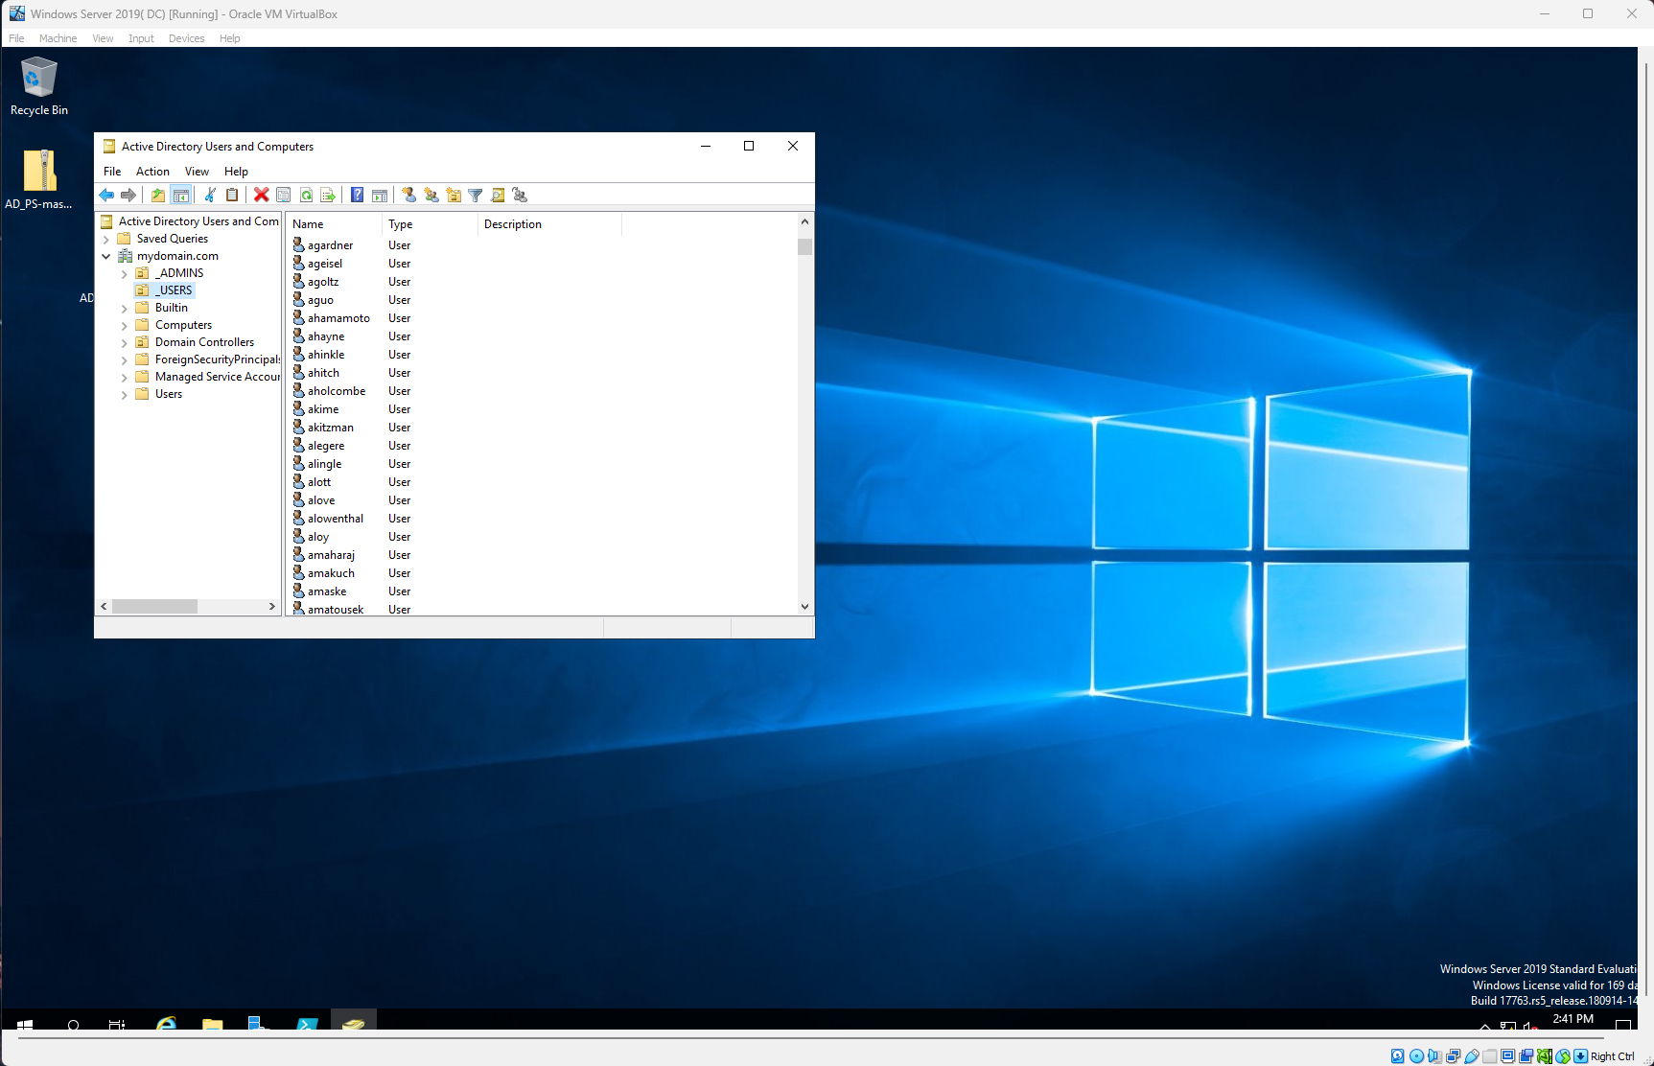1654x1066 pixels.
Task: Expand the Users container
Action: coord(125,395)
